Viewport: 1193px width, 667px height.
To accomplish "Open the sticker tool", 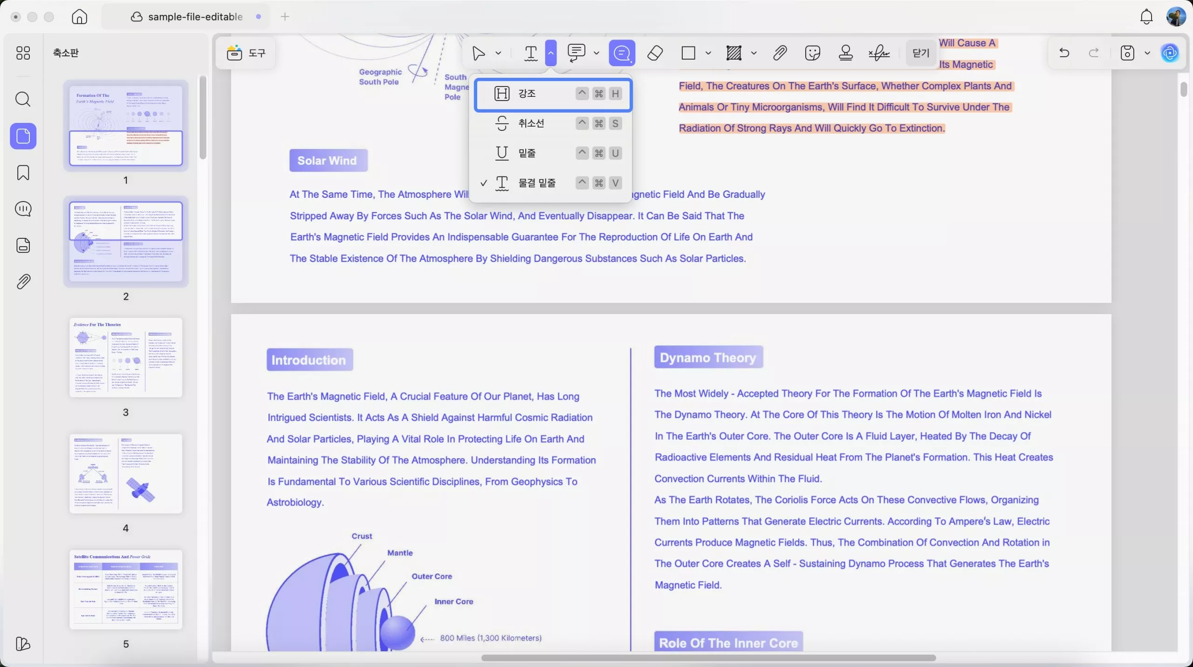I will pyautogui.click(x=812, y=53).
